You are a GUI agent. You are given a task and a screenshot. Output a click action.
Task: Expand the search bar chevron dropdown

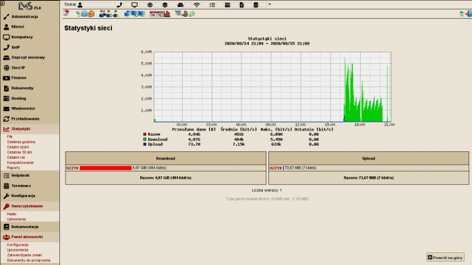coord(270,5)
